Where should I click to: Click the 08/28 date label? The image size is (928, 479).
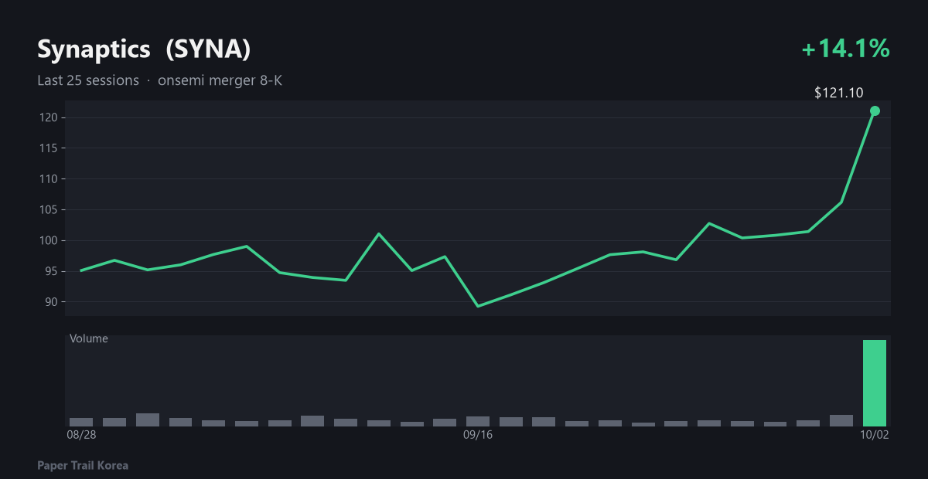click(81, 436)
